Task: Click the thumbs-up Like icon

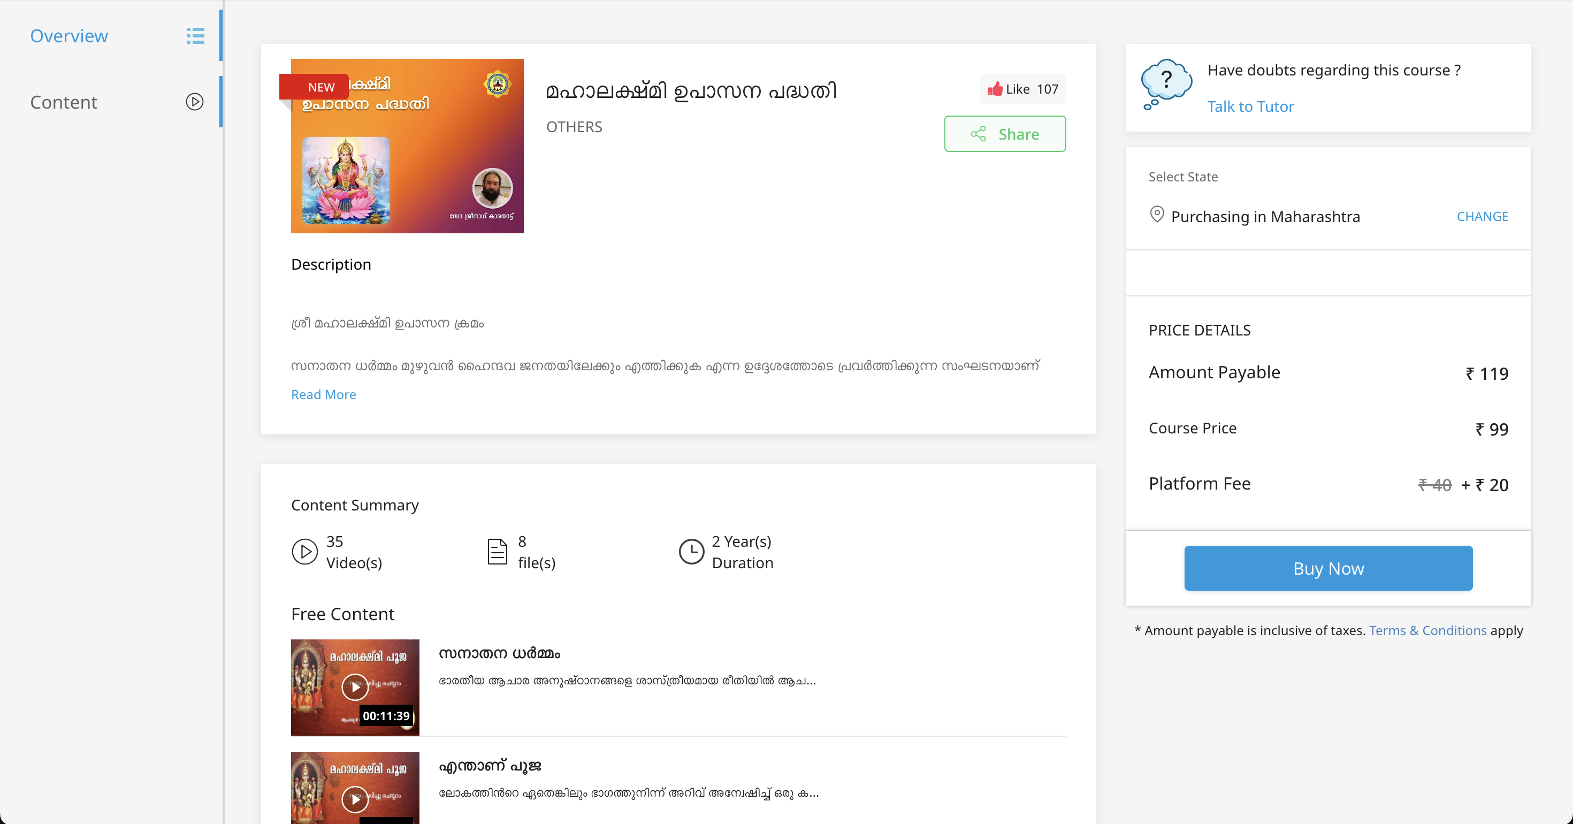Action: 995,89
